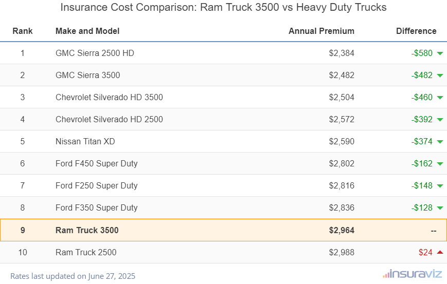Click the red $24 difference value
Viewport: 447px width, 284px height.
click(x=425, y=252)
